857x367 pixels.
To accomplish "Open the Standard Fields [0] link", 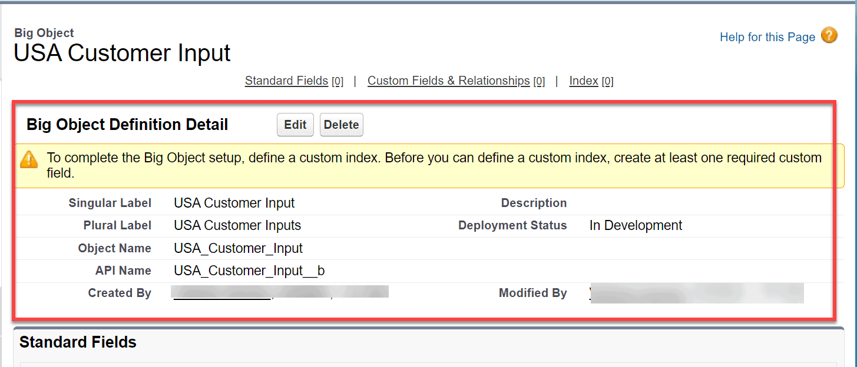I will (x=286, y=81).
